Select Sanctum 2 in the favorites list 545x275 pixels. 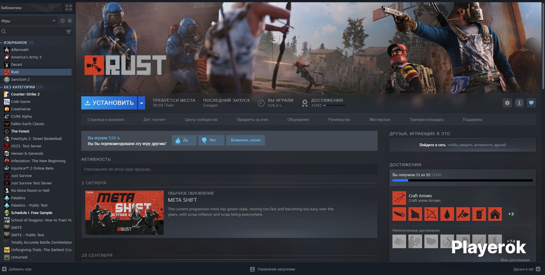coord(36,79)
